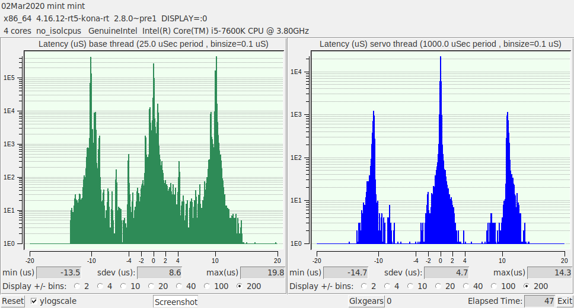Click the base thread latency title
Viewport: 574px width, 308px height.
[x=154, y=44]
